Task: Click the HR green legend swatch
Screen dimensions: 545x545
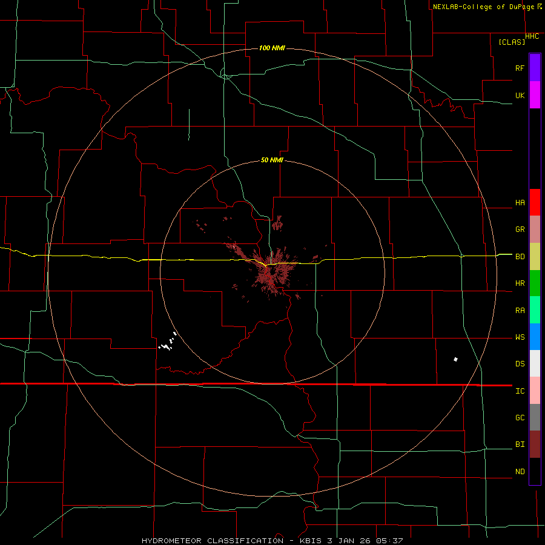Action: coord(535,283)
